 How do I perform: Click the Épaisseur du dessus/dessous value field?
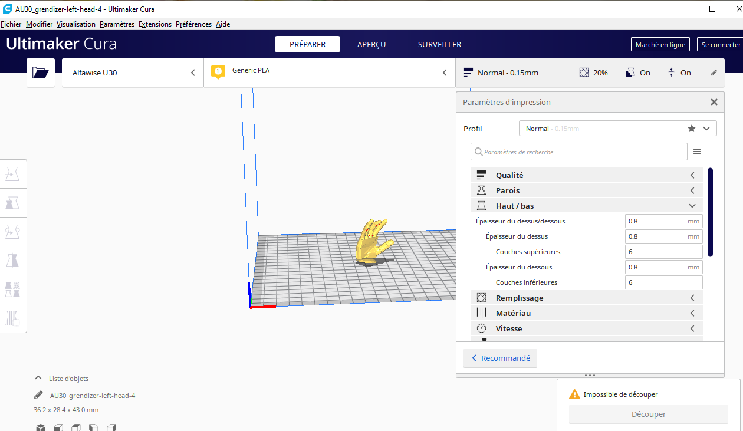coord(664,221)
